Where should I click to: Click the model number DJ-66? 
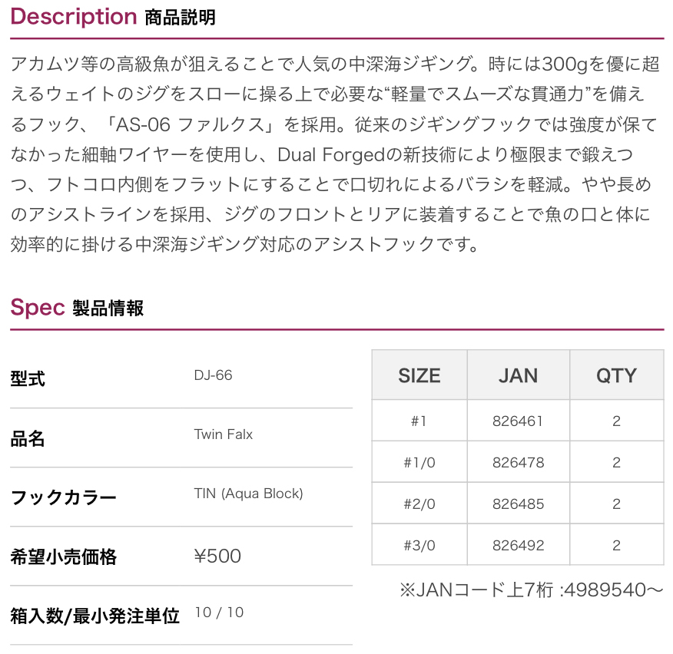(213, 375)
